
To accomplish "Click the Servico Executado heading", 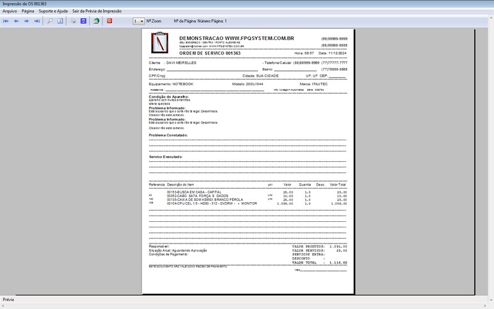I will click(x=165, y=157).
